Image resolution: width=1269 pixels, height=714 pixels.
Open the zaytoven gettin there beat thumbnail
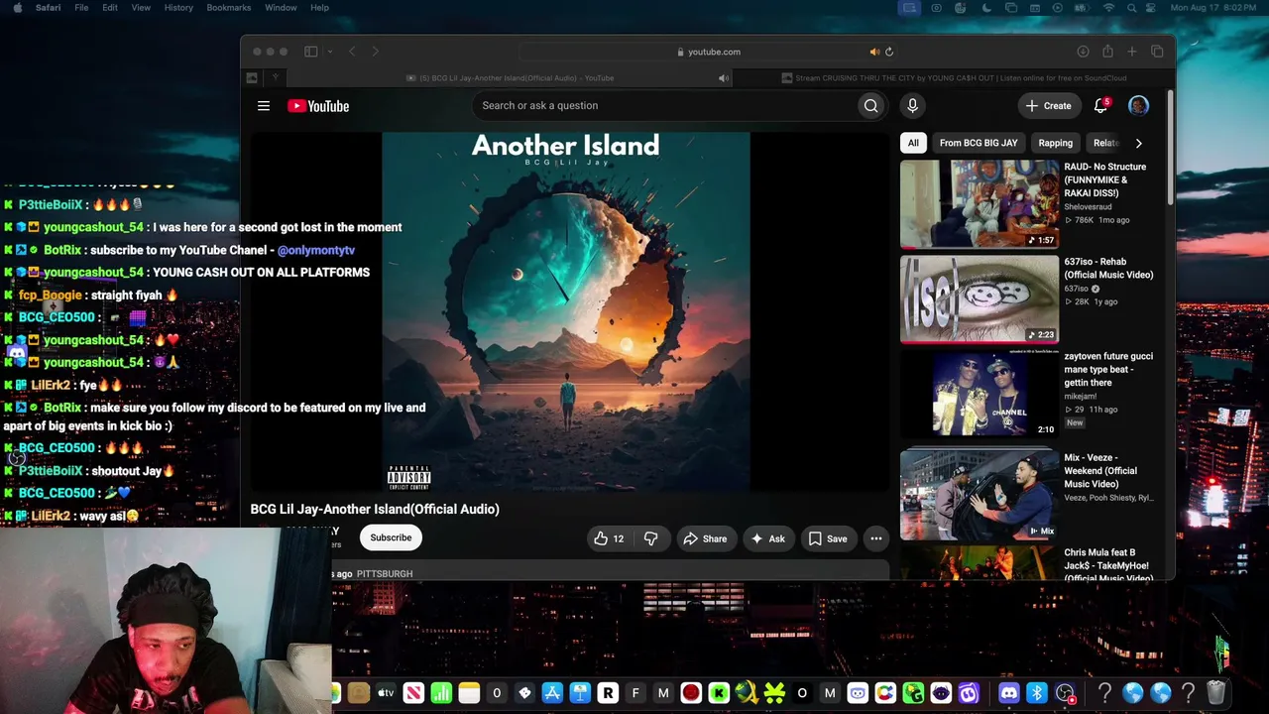pos(980,394)
